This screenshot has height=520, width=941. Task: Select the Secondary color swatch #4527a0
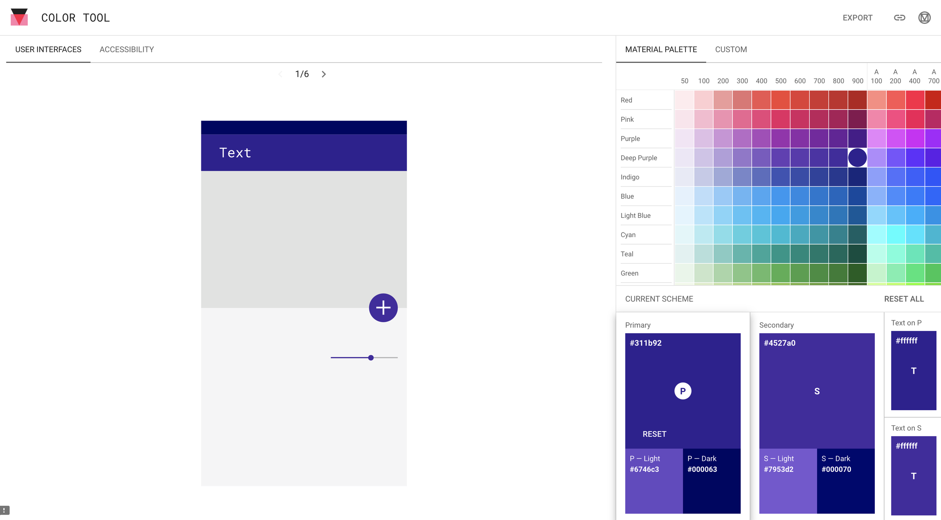coord(816,391)
